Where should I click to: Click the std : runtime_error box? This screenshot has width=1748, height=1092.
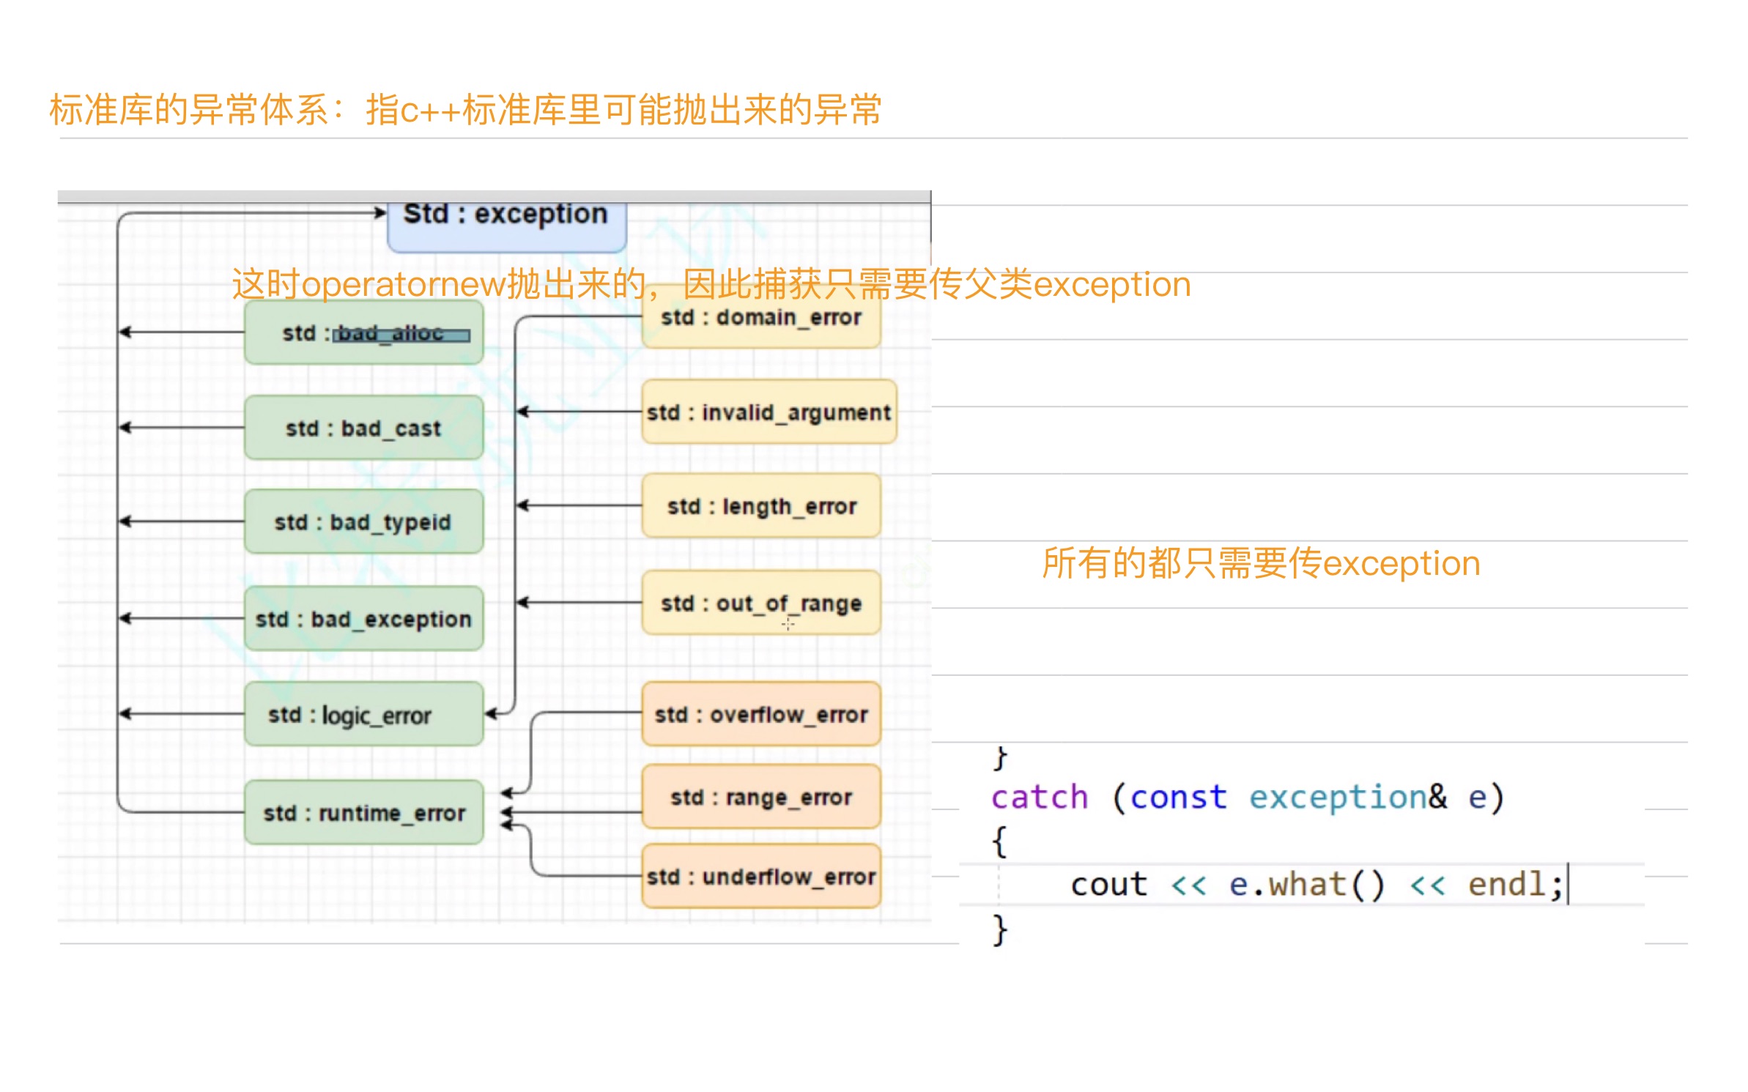(363, 812)
